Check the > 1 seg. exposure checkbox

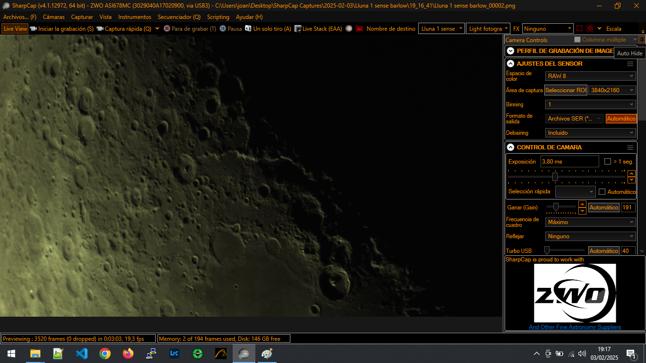point(608,162)
